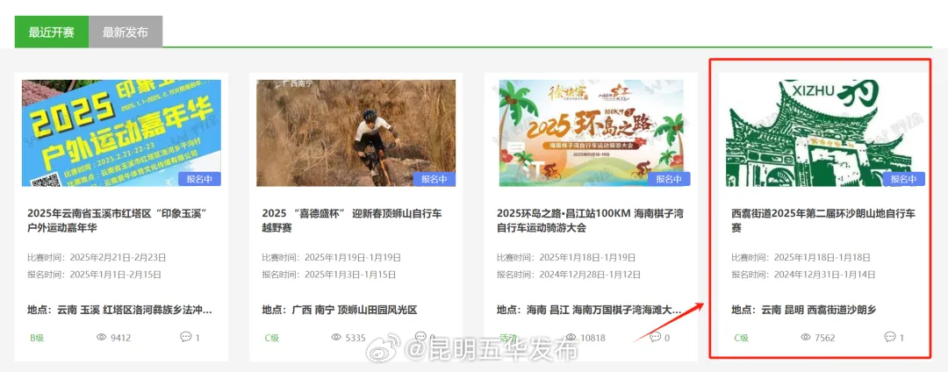Screen dimensions: 948x372
Task: Click 报名中 badge on 西翥街道 card
Action: (x=904, y=179)
